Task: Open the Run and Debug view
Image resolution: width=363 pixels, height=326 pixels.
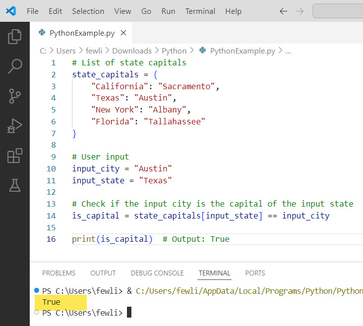Action: tap(14, 126)
